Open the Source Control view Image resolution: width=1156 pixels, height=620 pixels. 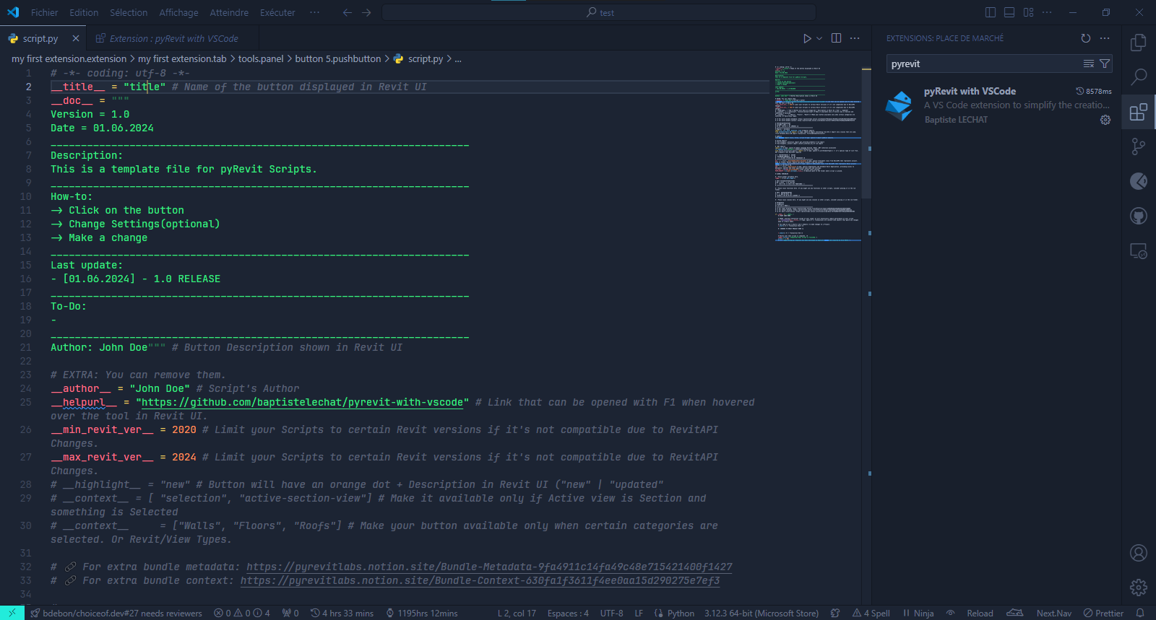1139,147
